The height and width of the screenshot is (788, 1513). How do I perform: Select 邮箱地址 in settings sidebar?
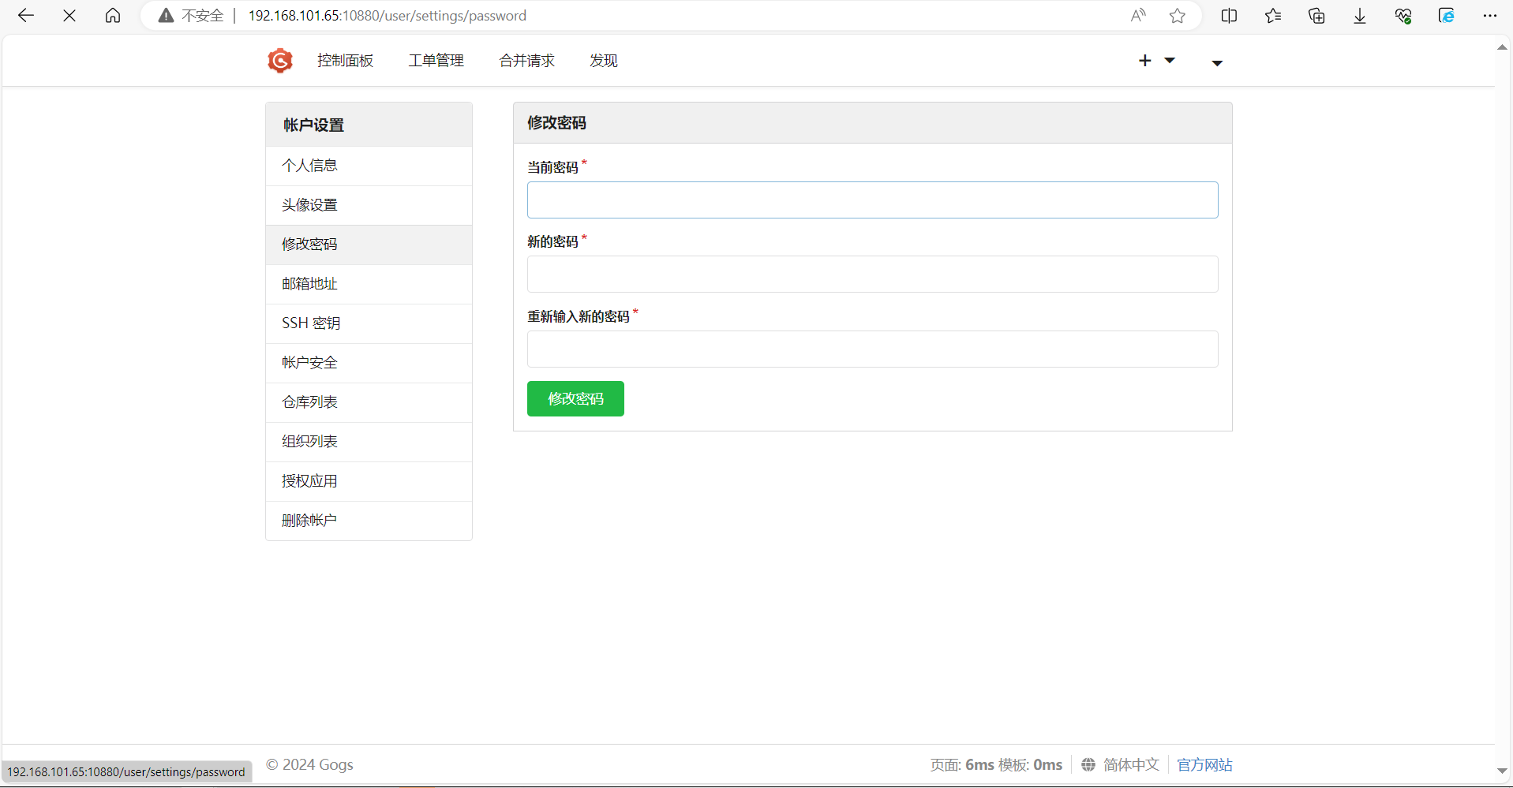369,284
